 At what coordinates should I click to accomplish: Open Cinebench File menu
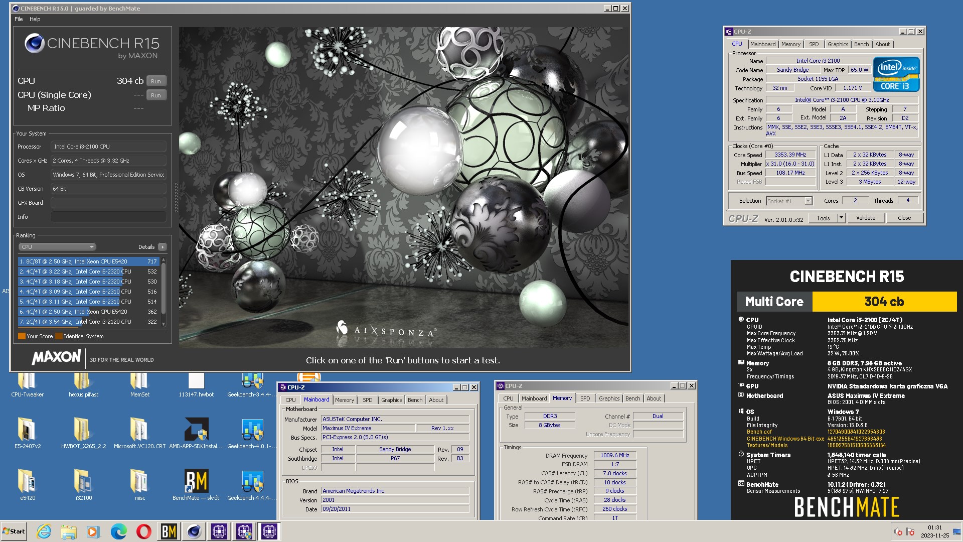click(x=19, y=19)
